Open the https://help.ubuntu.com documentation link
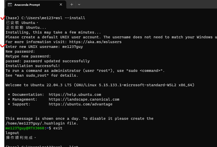The height and width of the screenshot is (147, 217). point(75,95)
